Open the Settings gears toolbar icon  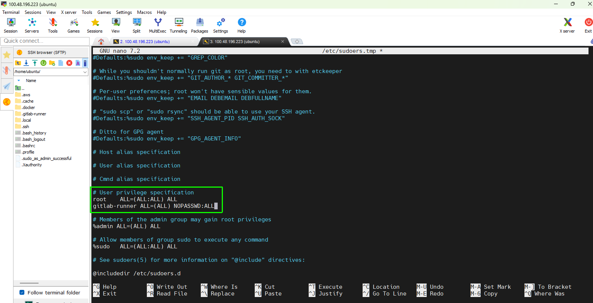221,25
